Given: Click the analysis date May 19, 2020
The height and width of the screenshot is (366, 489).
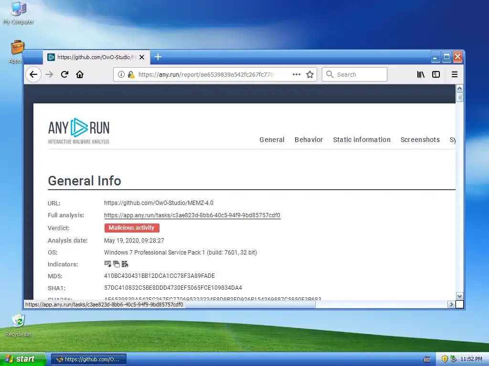Looking at the screenshot, I should point(134,240).
